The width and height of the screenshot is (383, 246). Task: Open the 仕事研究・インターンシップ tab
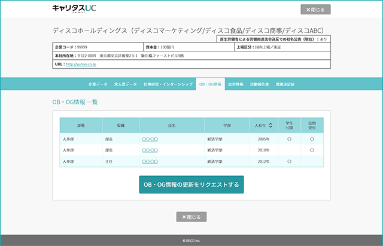click(168, 84)
